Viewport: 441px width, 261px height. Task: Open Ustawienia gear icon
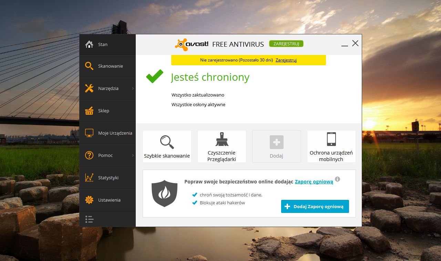(x=89, y=200)
